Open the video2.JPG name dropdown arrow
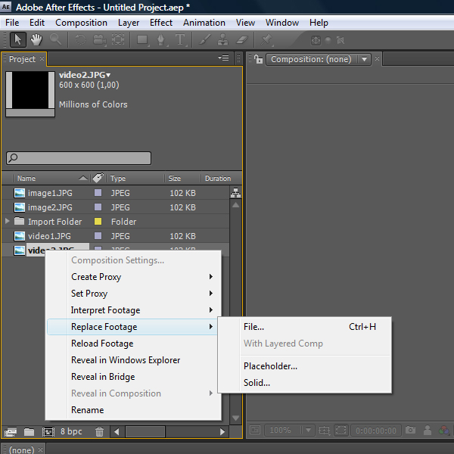The image size is (454, 454). pyautogui.click(x=108, y=75)
